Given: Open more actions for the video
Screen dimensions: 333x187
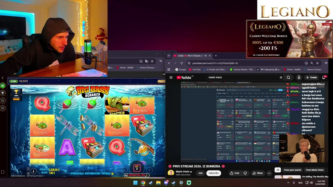Looking at the screenshot, I should (269, 173).
